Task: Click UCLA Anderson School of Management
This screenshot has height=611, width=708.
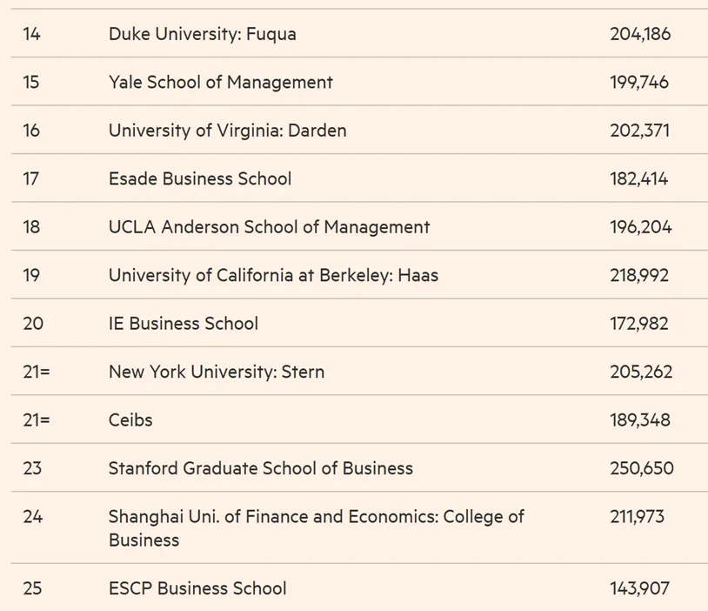Action: pos(269,227)
